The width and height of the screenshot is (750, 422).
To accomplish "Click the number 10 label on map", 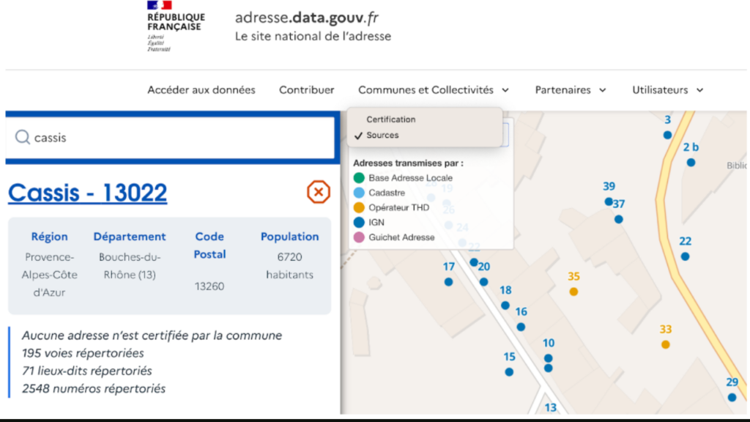I will click(549, 343).
